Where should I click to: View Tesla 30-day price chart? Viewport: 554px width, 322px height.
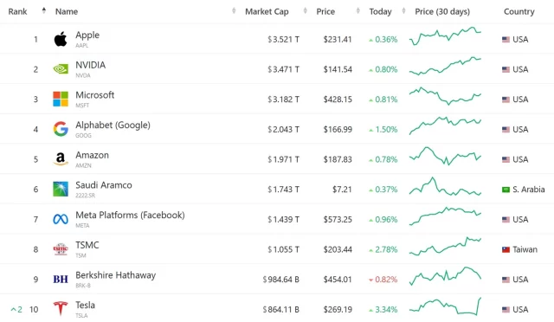[445, 306]
